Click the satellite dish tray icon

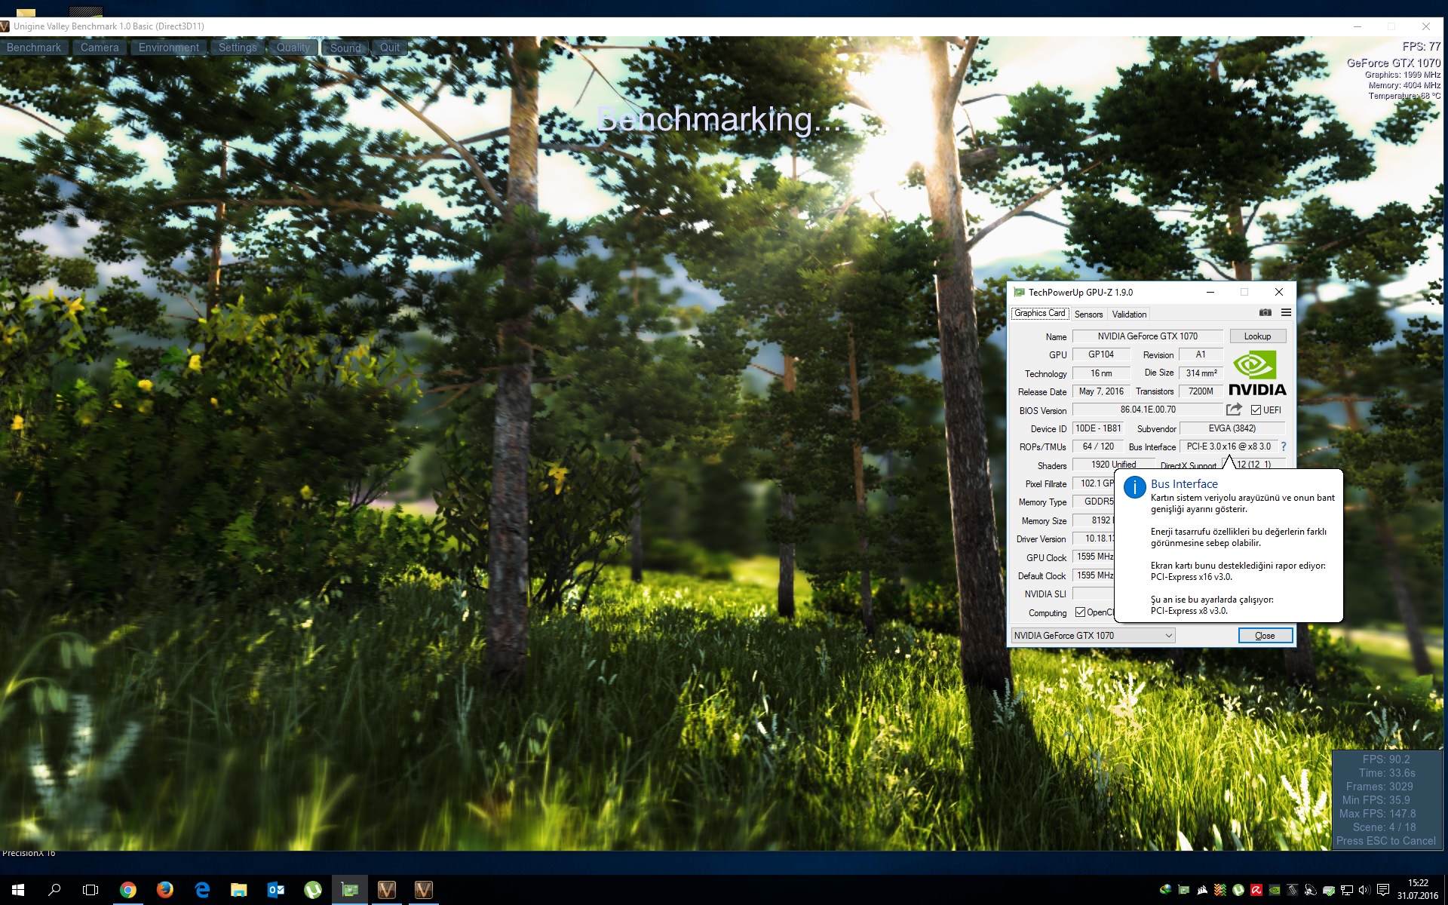tap(1311, 890)
